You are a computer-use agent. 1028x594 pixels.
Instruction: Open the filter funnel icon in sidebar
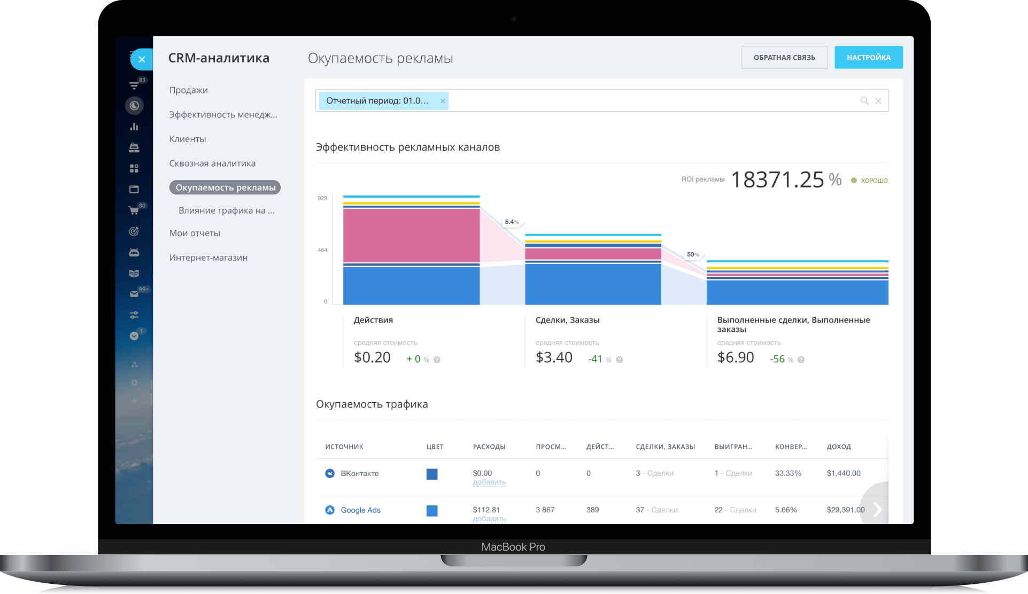[134, 85]
